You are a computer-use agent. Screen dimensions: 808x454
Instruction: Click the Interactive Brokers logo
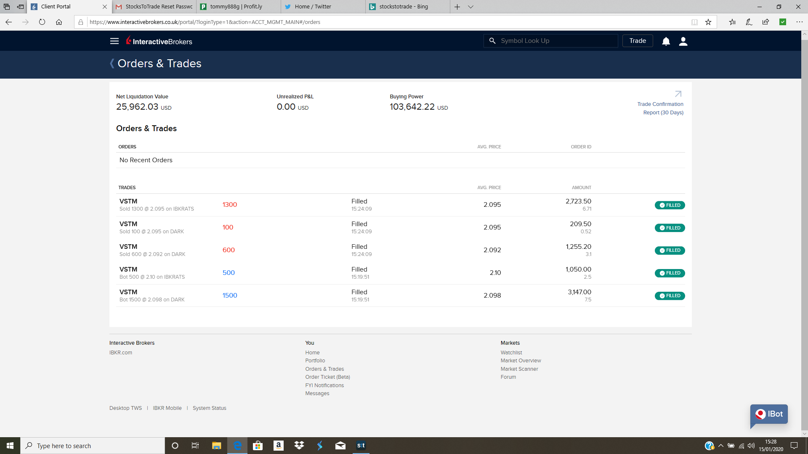[159, 41]
